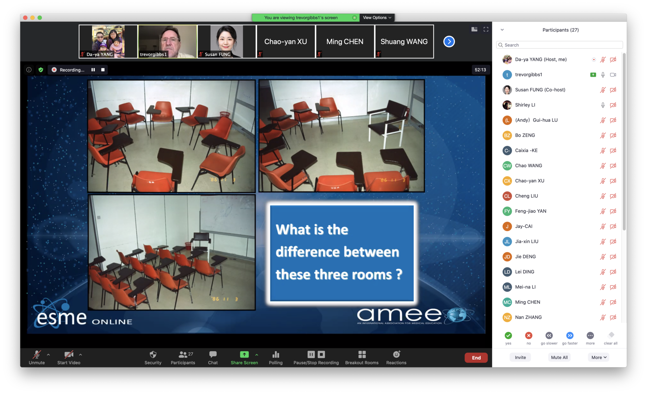The height and width of the screenshot is (394, 647).
Task: Select Jia-xin LIU in participants list
Action: 559,242
